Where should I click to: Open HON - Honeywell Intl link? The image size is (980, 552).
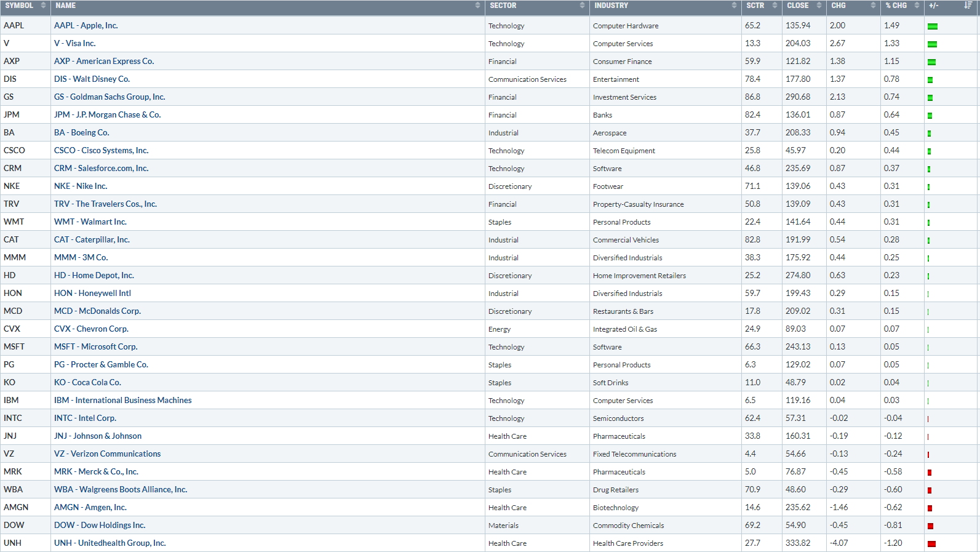[92, 293]
